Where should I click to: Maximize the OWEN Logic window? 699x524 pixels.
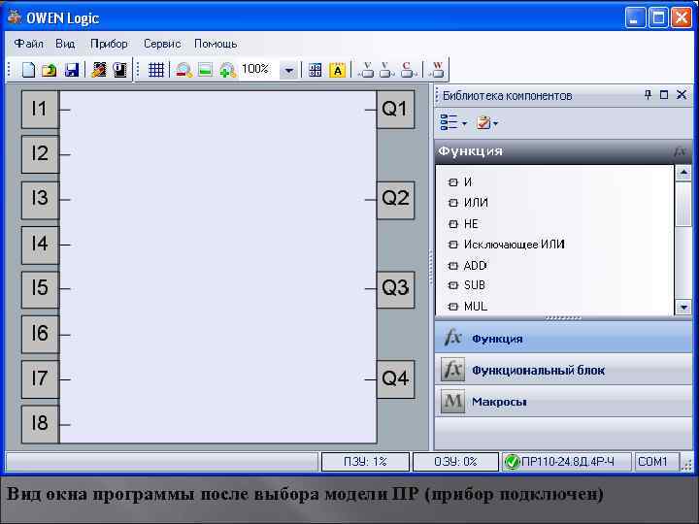click(x=658, y=17)
